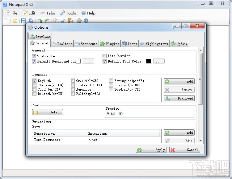Click the ellipsis button for background color

tap(88, 61)
